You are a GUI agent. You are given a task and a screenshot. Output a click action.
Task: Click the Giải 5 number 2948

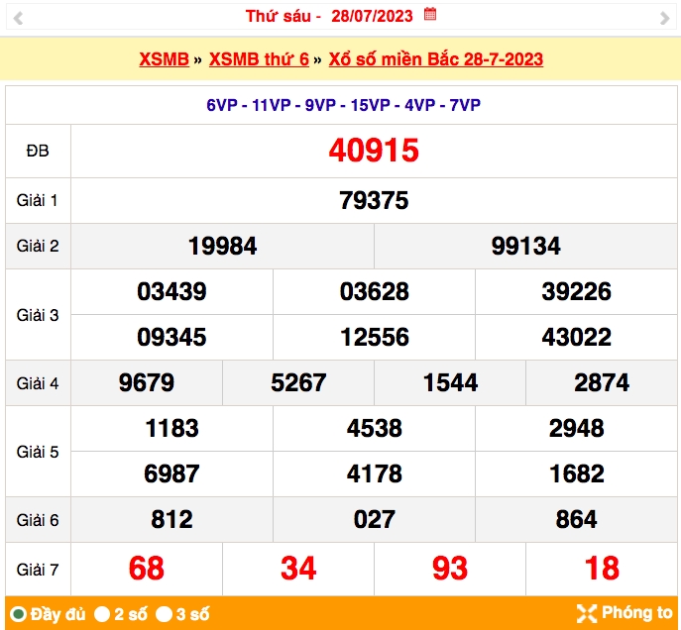tap(576, 428)
